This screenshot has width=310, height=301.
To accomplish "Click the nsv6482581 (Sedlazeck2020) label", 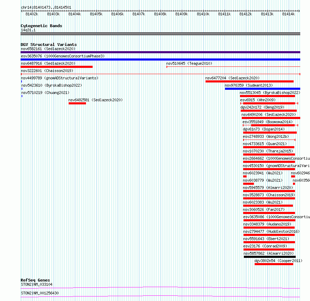I will 95,100.
